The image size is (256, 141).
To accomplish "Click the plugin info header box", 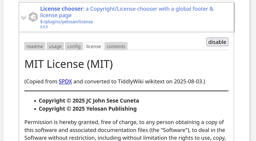I will point(127,17).
